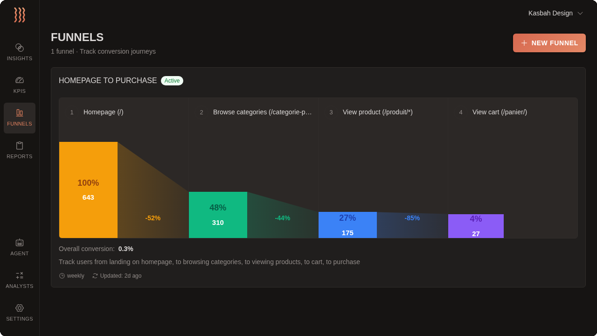This screenshot has height=336, width=597.
Task: Select step 2 Browse categories header
Action: (253, 112)
